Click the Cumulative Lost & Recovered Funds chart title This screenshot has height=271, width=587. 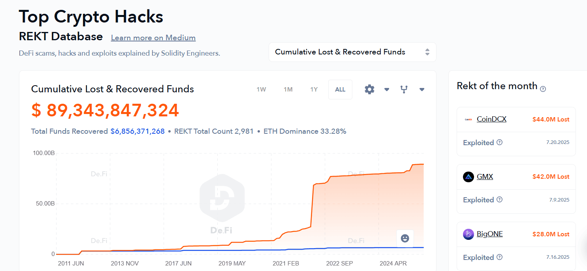coord(113,89)
